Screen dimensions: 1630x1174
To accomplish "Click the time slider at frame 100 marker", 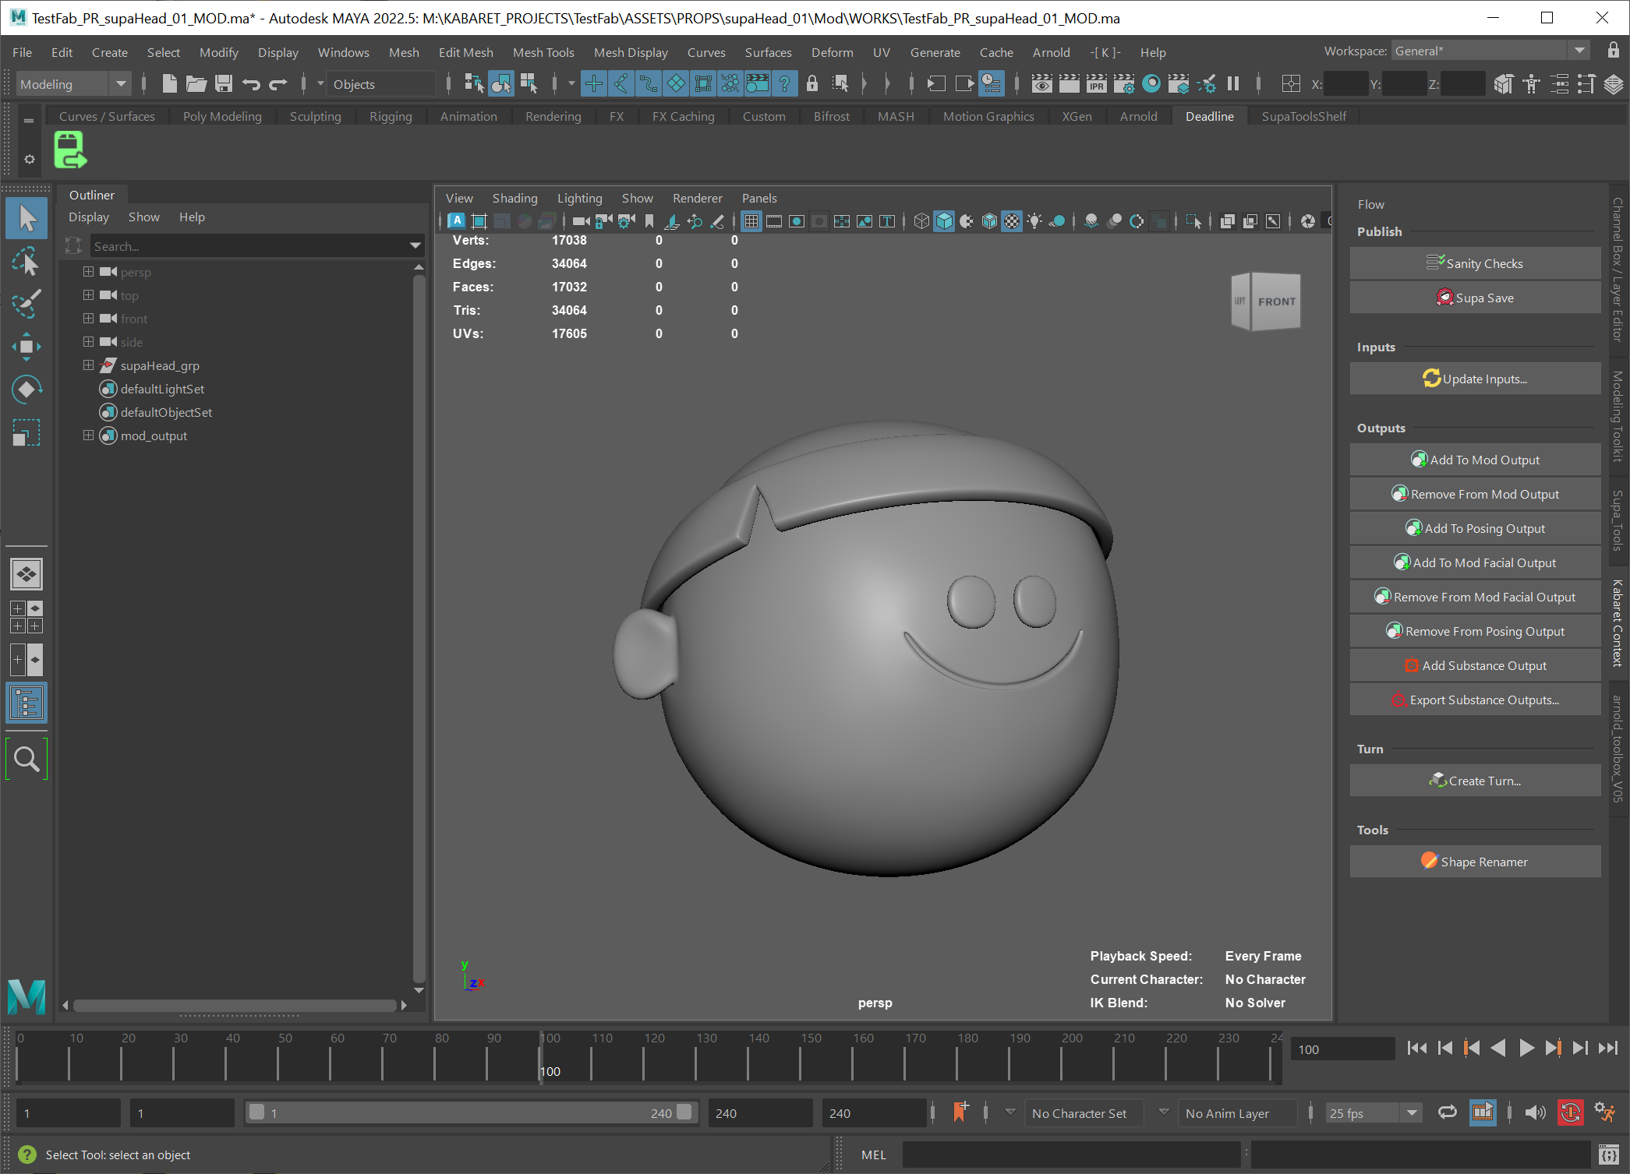I will pyautogui.click(x=541, y=1056).
